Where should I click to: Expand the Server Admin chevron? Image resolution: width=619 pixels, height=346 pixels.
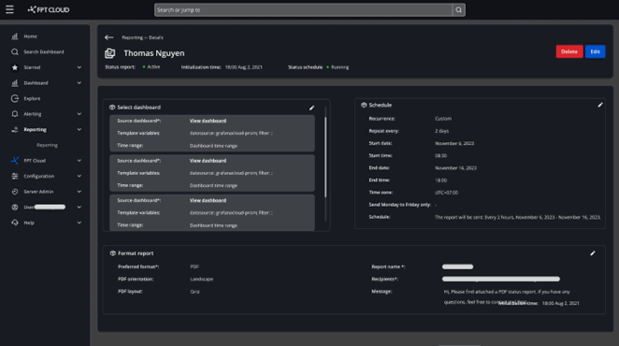click(79, 192)
